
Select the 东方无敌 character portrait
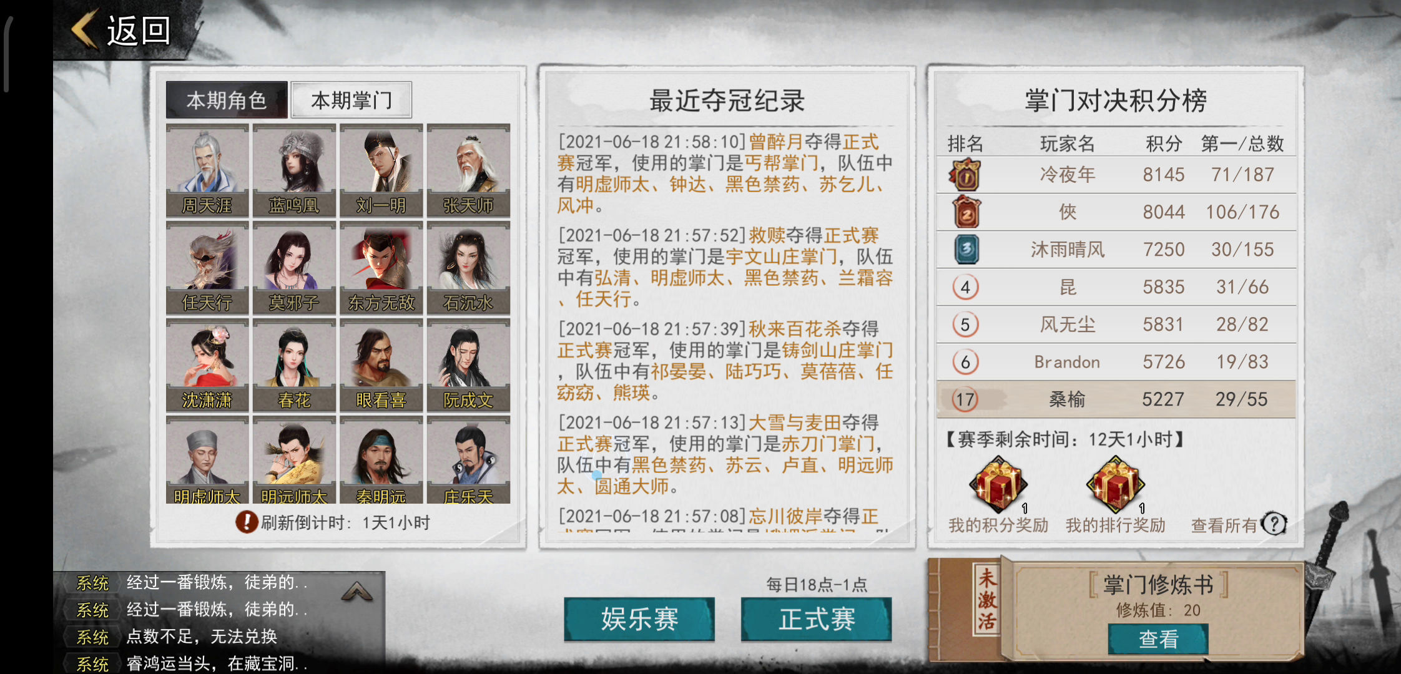tap(381, 268)
